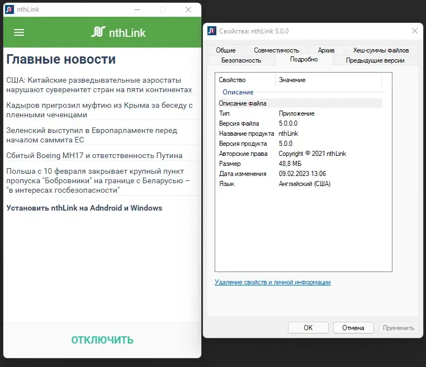
Task: Click the icon in Properties dialog title bar
Action: 212,31
